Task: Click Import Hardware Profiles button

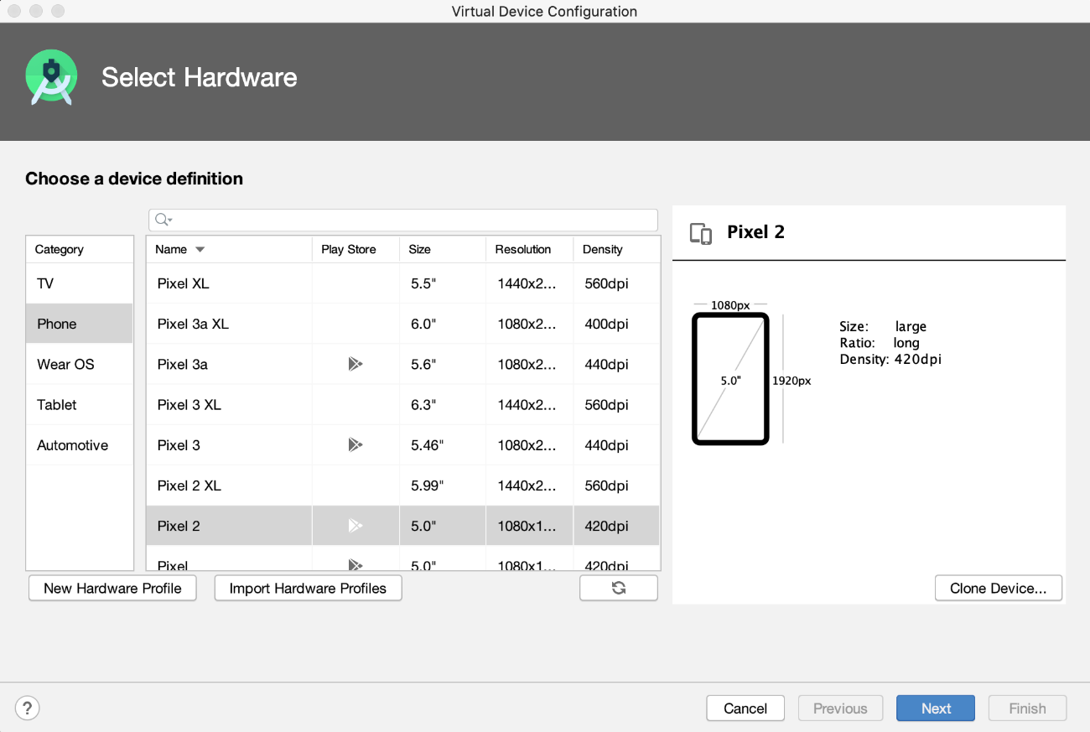Action: pos(308,588)
